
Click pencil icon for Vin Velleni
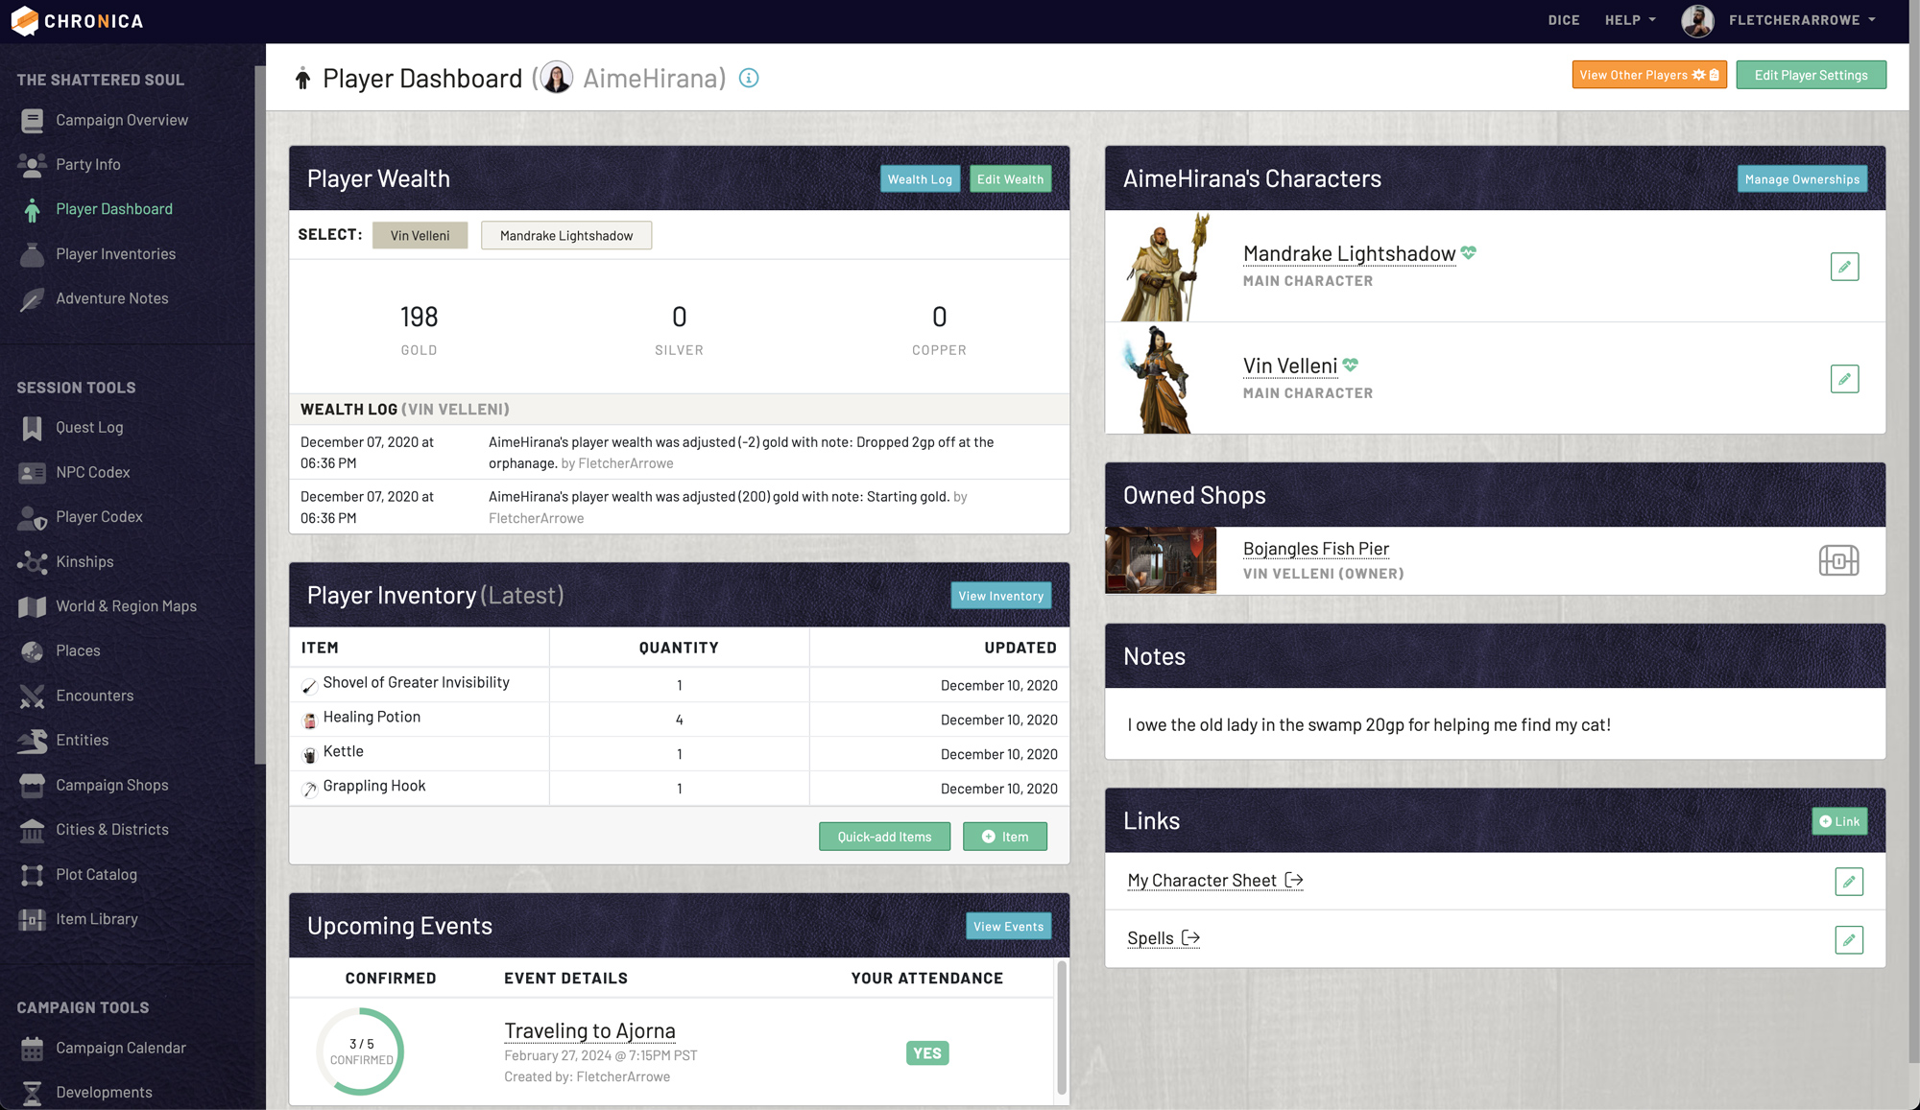[1844, 379]
